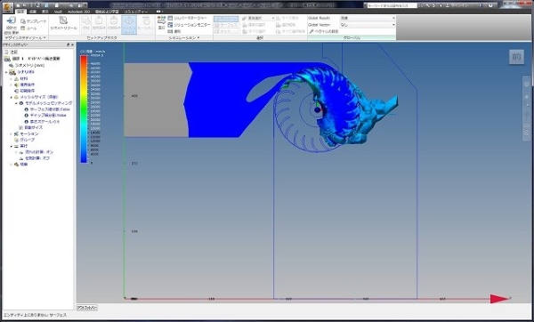The width and height of the screenshot is (534, 322).
Task: Toggle the heat transfer Off item
Action: (x=37, y=158)
